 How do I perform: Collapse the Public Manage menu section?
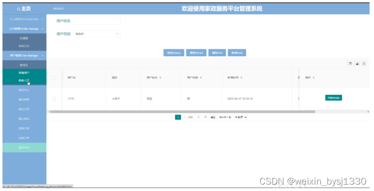pyautogui.click(x=24, y=29)
